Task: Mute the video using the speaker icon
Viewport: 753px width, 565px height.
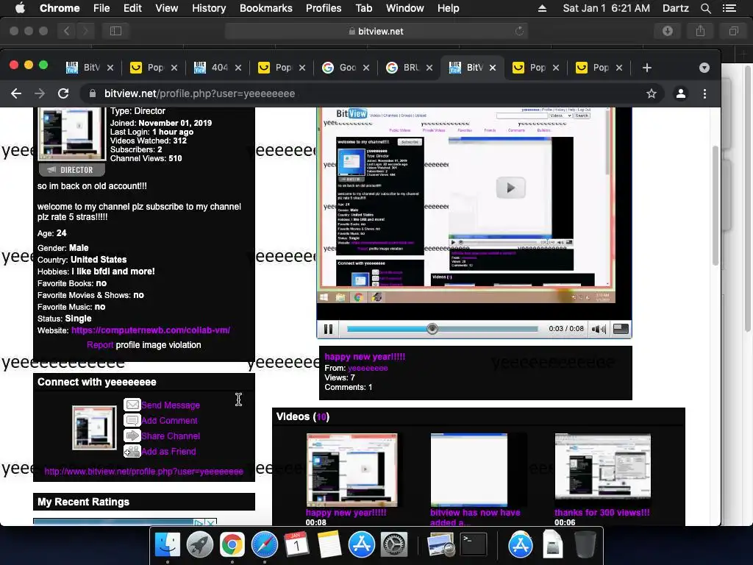Action: click(x=599, y=329)
